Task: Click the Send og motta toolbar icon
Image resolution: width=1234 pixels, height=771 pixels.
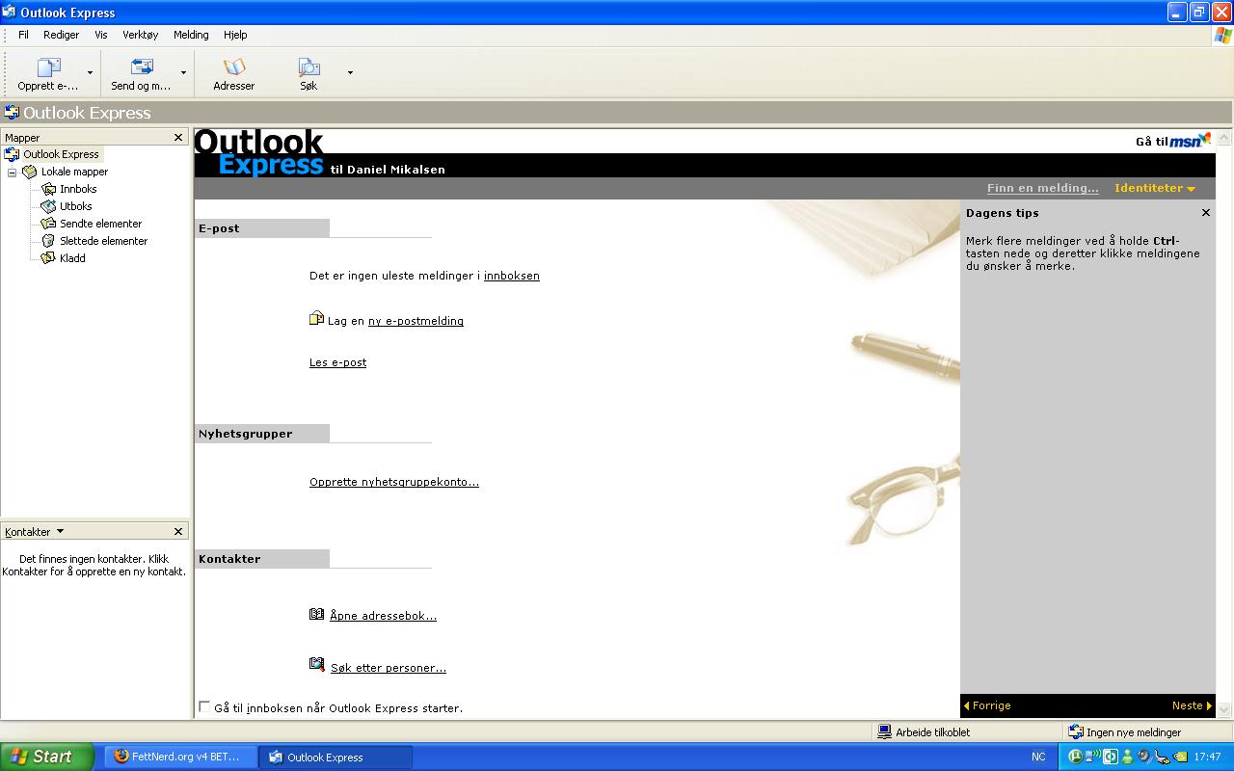Action: tap(141, 67)
